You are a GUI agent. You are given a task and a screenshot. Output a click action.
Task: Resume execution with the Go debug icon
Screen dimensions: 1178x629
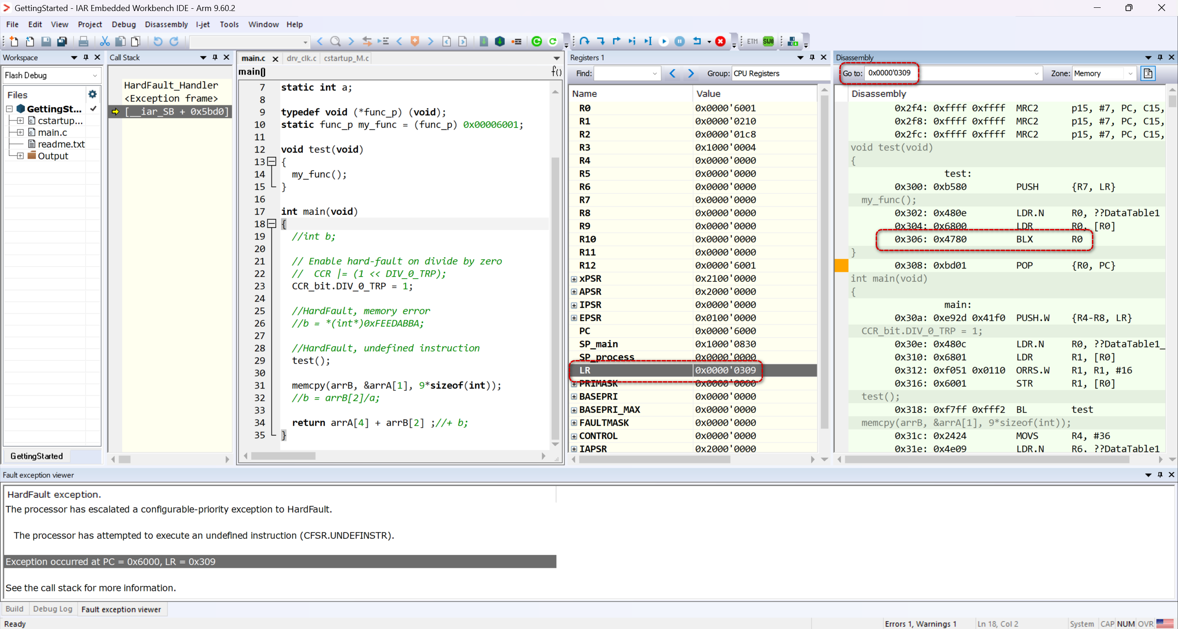(664, 41)
